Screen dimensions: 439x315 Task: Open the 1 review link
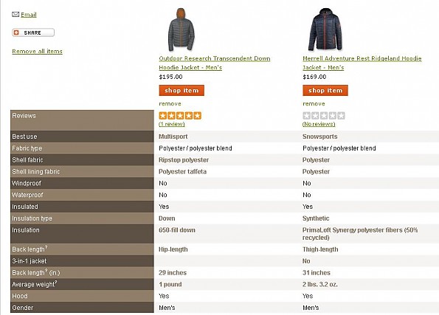[172, 124]
